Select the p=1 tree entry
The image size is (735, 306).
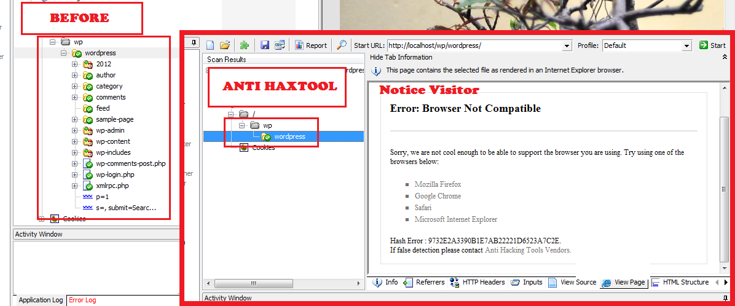[x=103, y=197]
